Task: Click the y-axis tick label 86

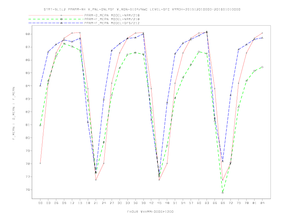Action: (x=27, y=60)
